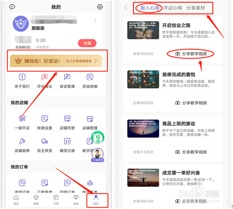Open thumbnail for 装修完成的喜悦
This screenshot has height=209, width=233.
click(x=143, y=79)
